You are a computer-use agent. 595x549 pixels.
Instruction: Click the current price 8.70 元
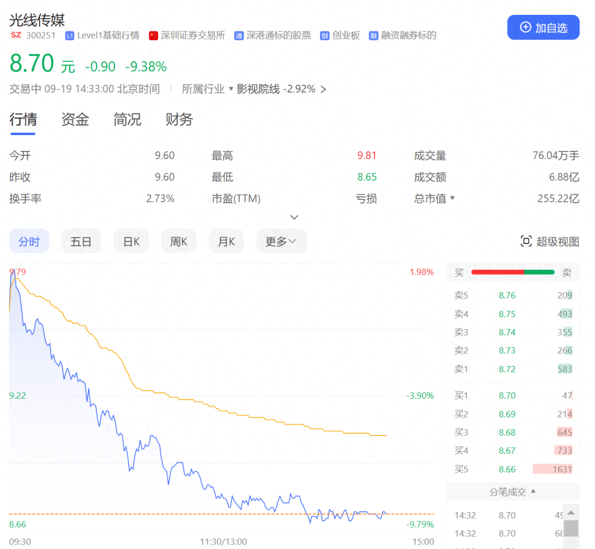[x=42, y=63]
